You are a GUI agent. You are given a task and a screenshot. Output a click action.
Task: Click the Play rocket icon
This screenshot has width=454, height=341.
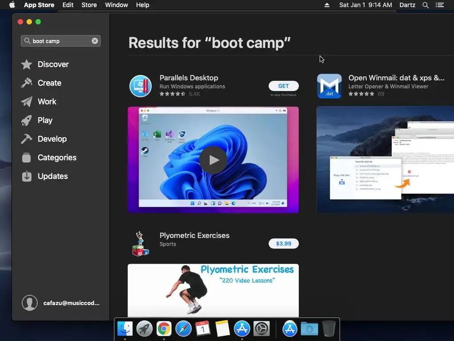(26, 120)
